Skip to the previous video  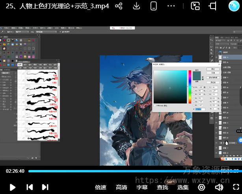click(30, 187)
